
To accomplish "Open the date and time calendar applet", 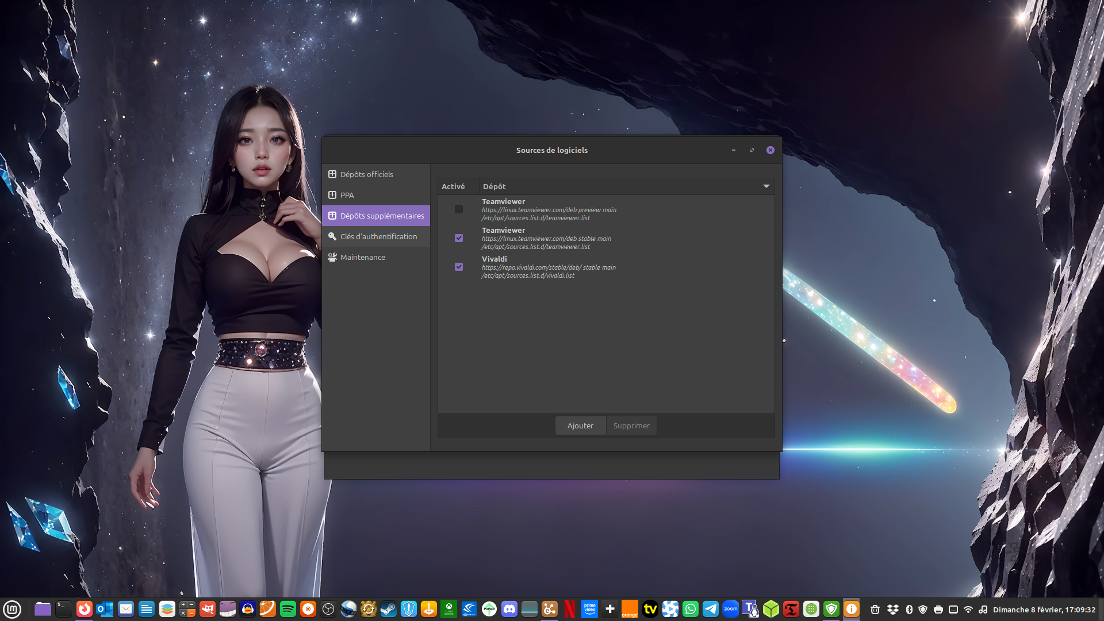I will pyautogui.click(x=1044, y=609).
